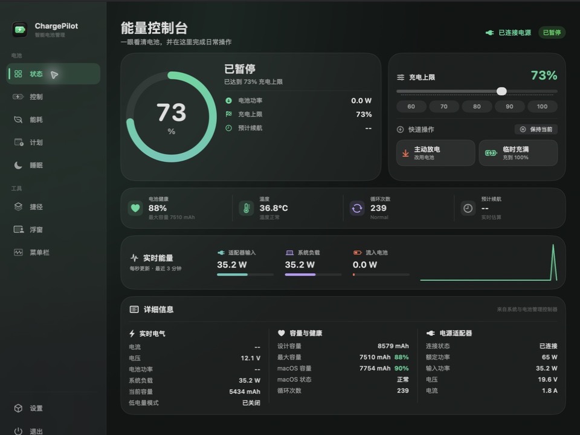The width and height of the screenshot is (580, 435).
Task: Click the 7754 mAh macOS 容量 value
Action: (375, 369)
